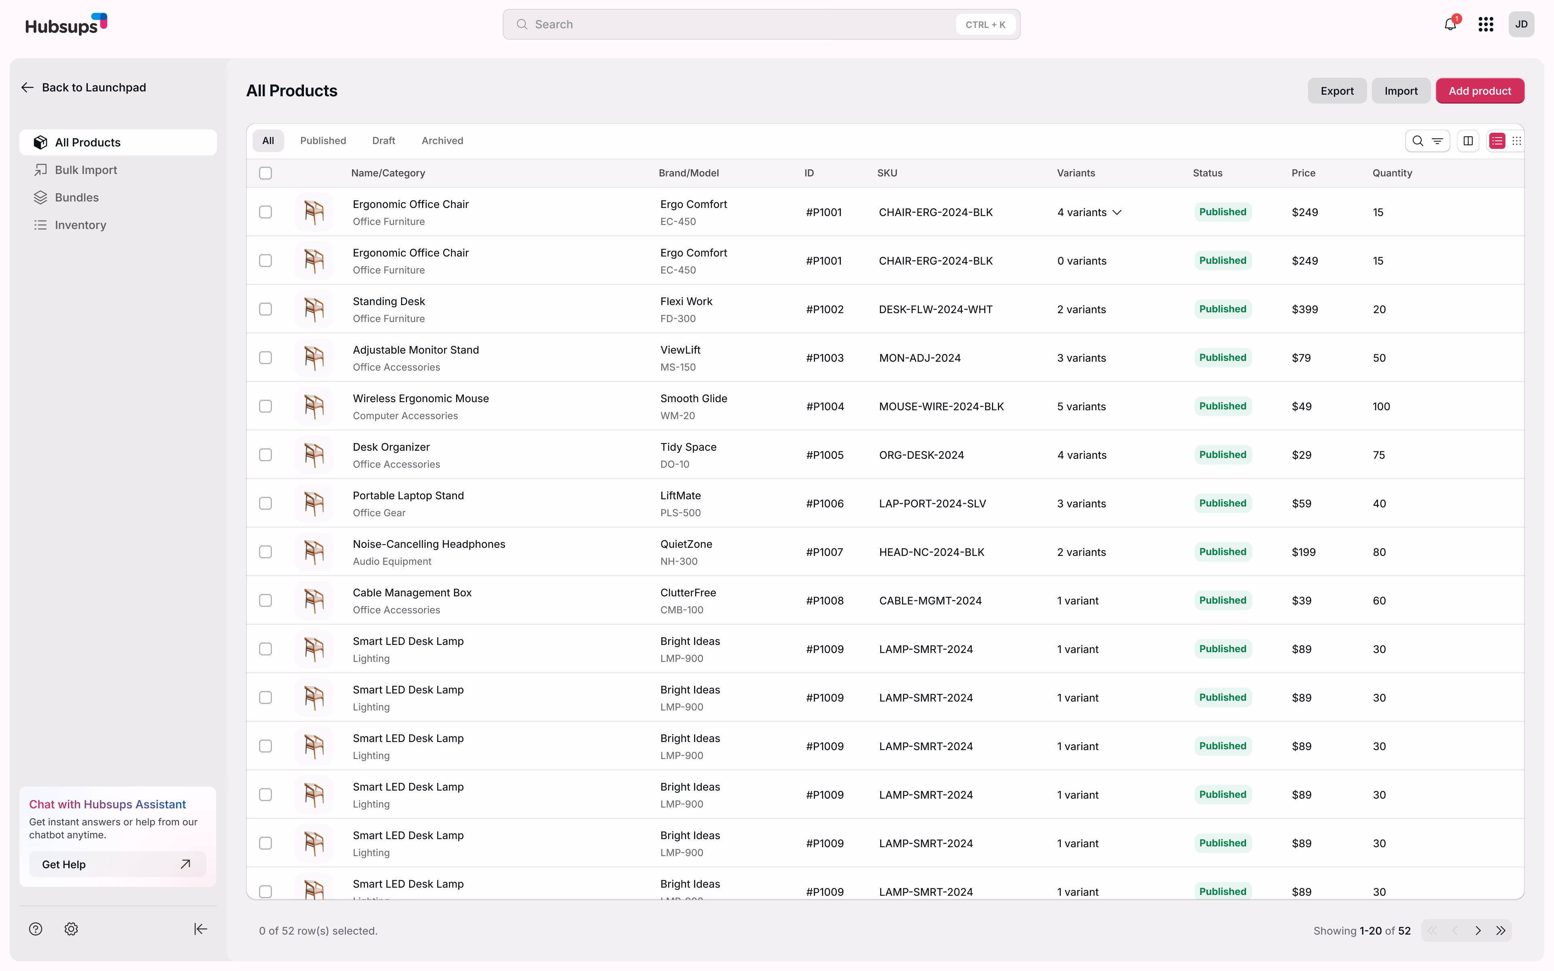This screenshot has width=1554, height=971.
Task: Click the Bundles layers icon
Action: (40, 197)
